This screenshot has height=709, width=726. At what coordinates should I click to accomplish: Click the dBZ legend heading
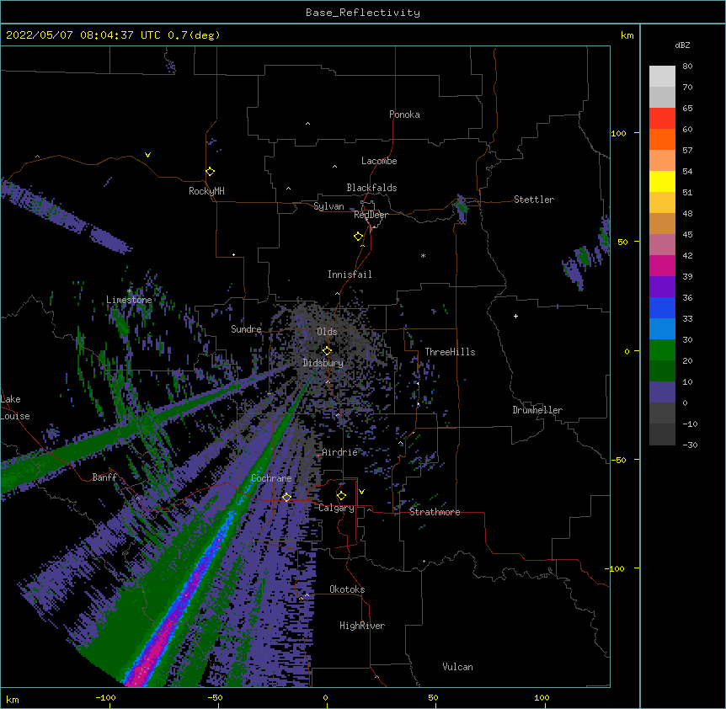click(682, 45)
